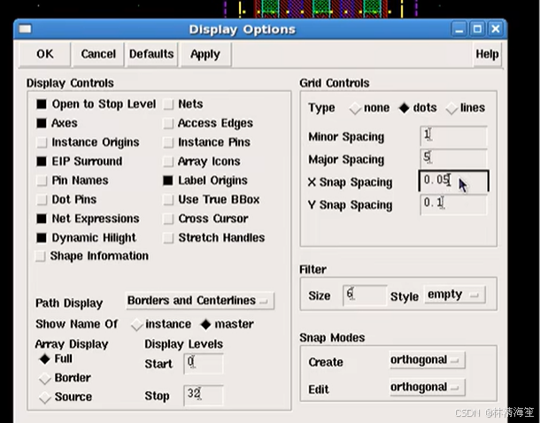Click X Snap Spacing field
540x423 pixels.
coord(453,181)
